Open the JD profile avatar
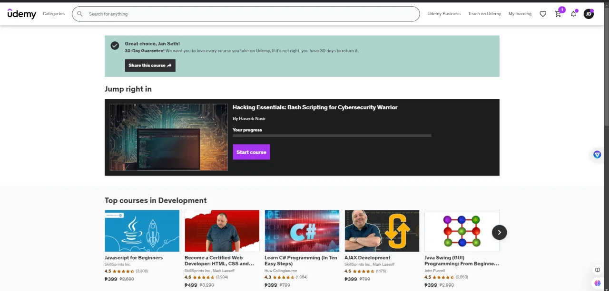Image resolution: width=609 pixels, height=291 pixels. [x=589, y=14]
